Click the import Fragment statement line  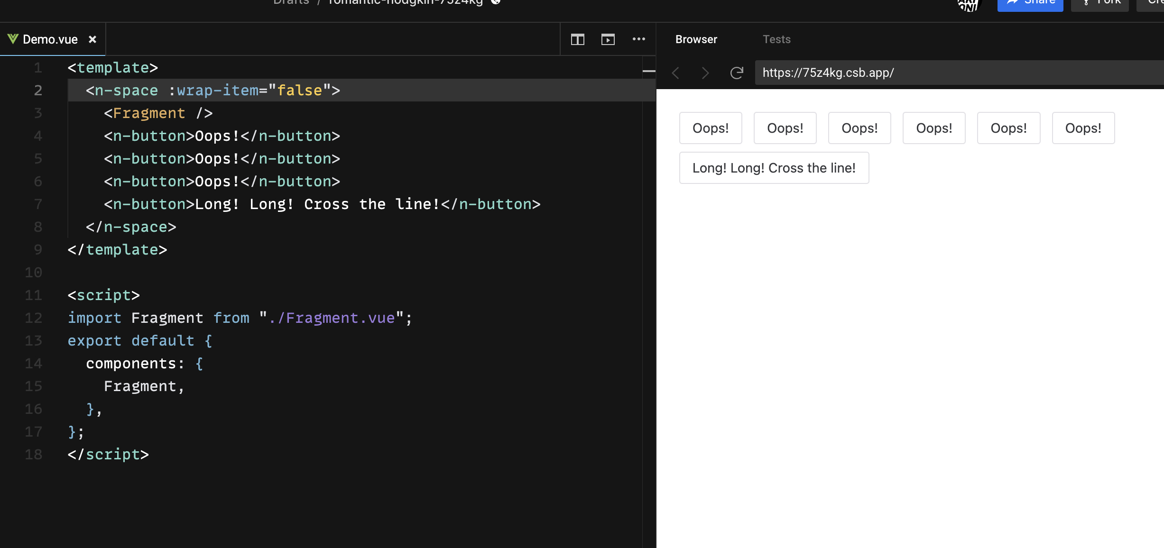coord(240,318)
